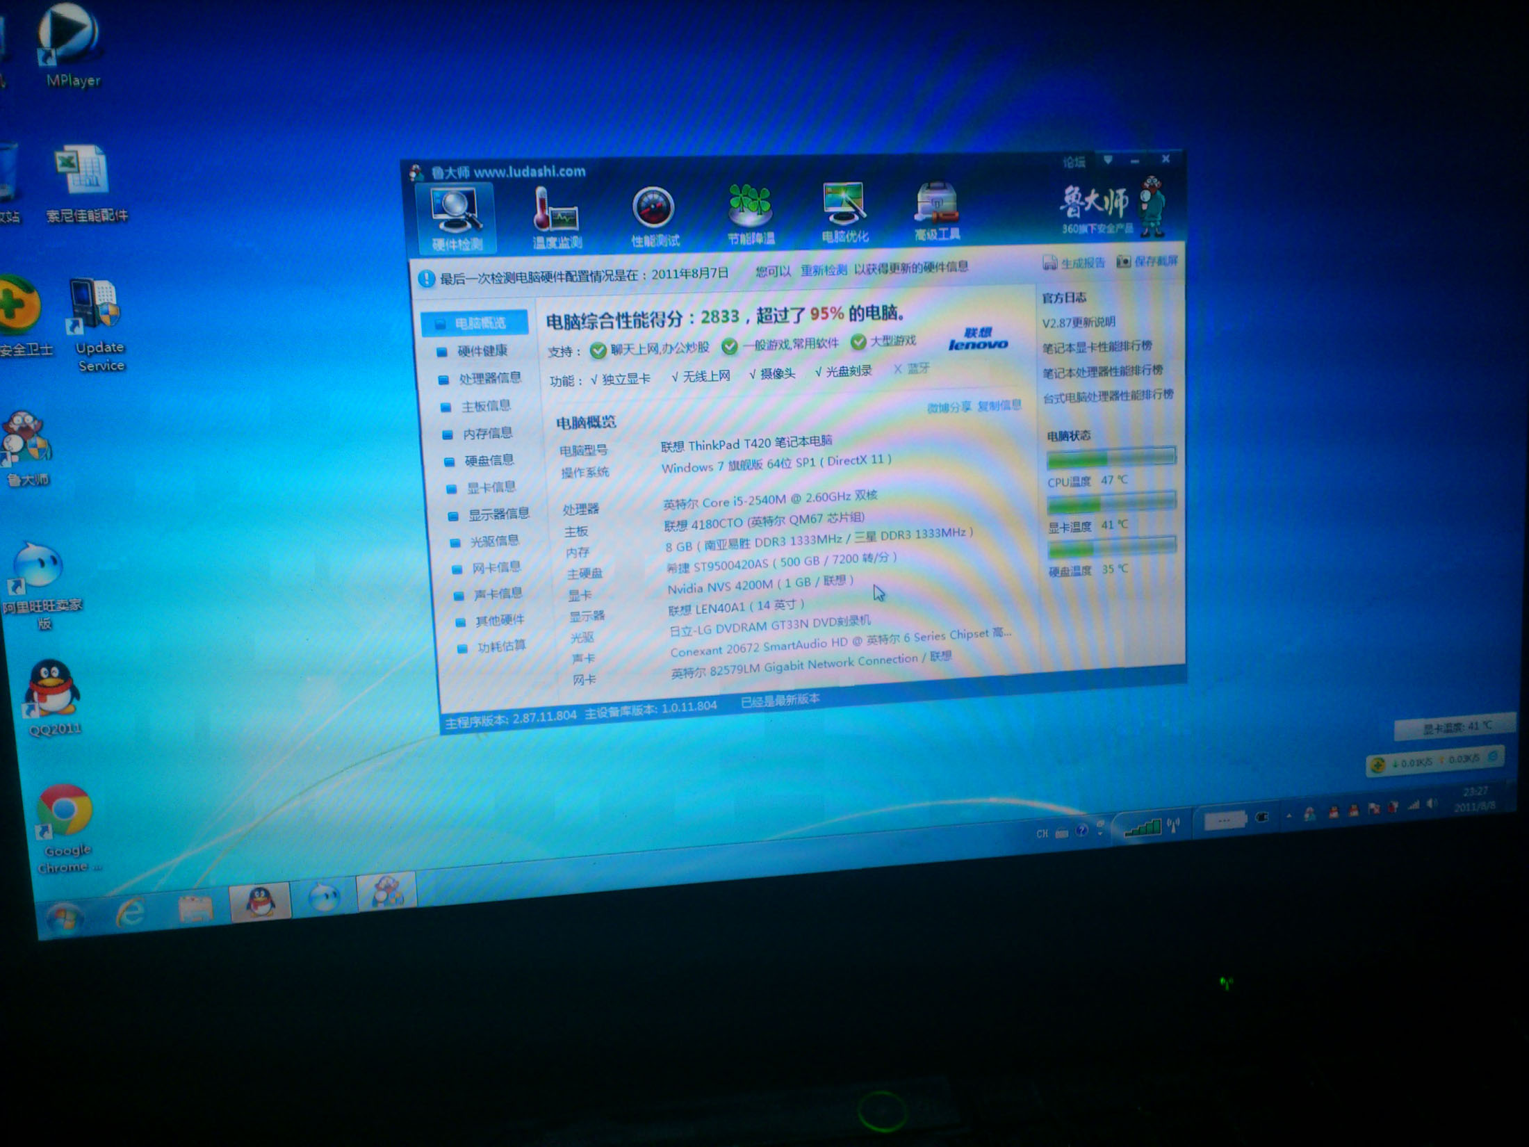Open 台式电脑处理器性能排行榜 ranking link
The height and width of the screenshot is (1147, 1529).
(1109, 396)
